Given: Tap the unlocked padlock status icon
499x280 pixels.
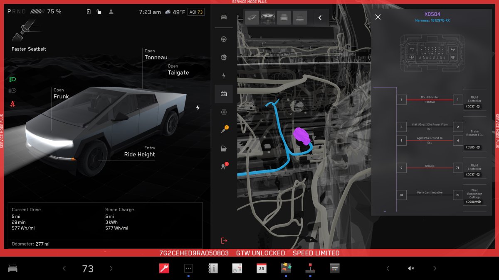Looking at the screenshot, I should [x=99, y=12].
